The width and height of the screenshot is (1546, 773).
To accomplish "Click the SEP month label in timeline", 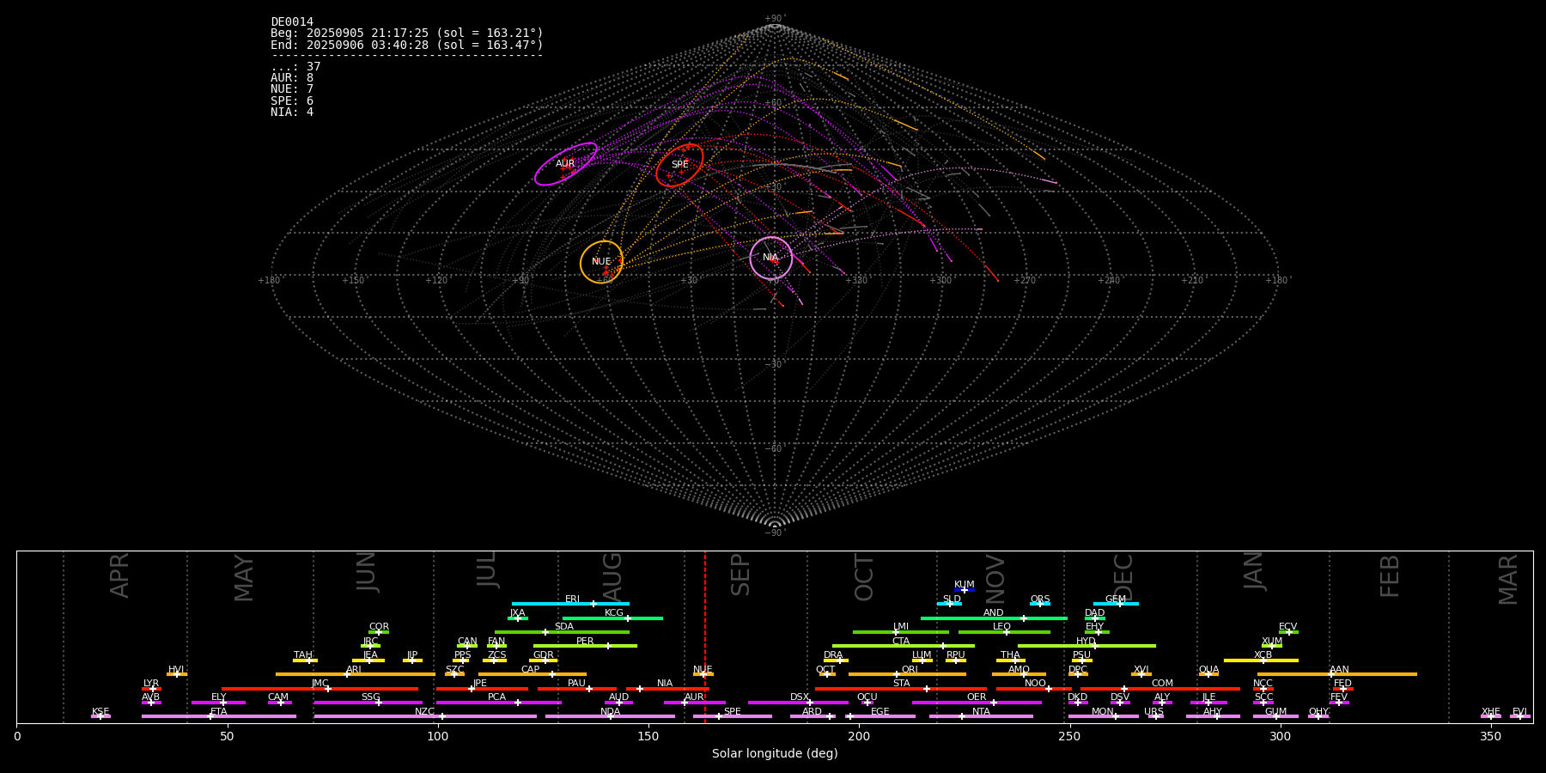I will (x=740, y=575).
